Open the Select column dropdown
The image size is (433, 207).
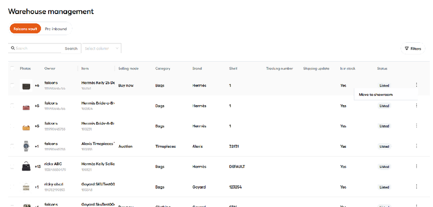pyautogui.click(x=102, y=48)
